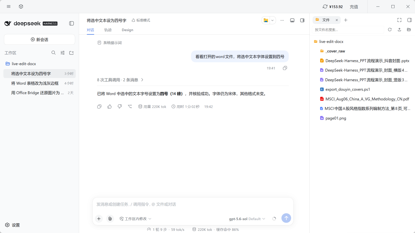The width and height of the screenshot is (415, 233).
Task: Click the 标准模式 mode label
Action: point(141,20)
